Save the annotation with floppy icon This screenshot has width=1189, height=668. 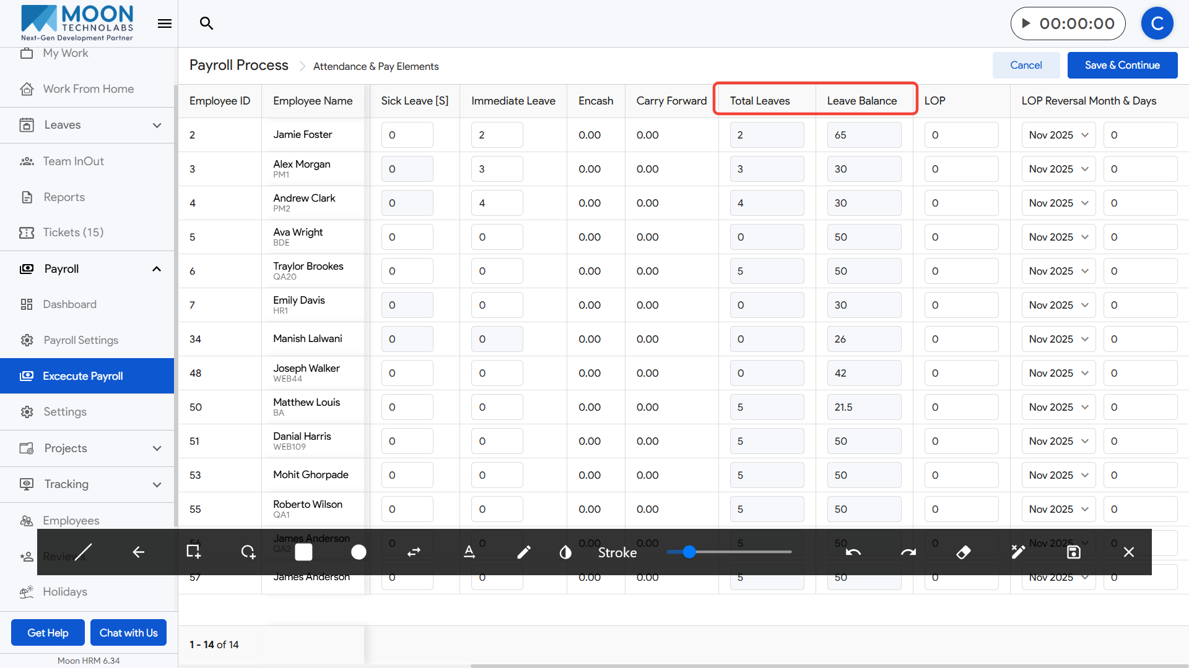(x=1073, y=552)
